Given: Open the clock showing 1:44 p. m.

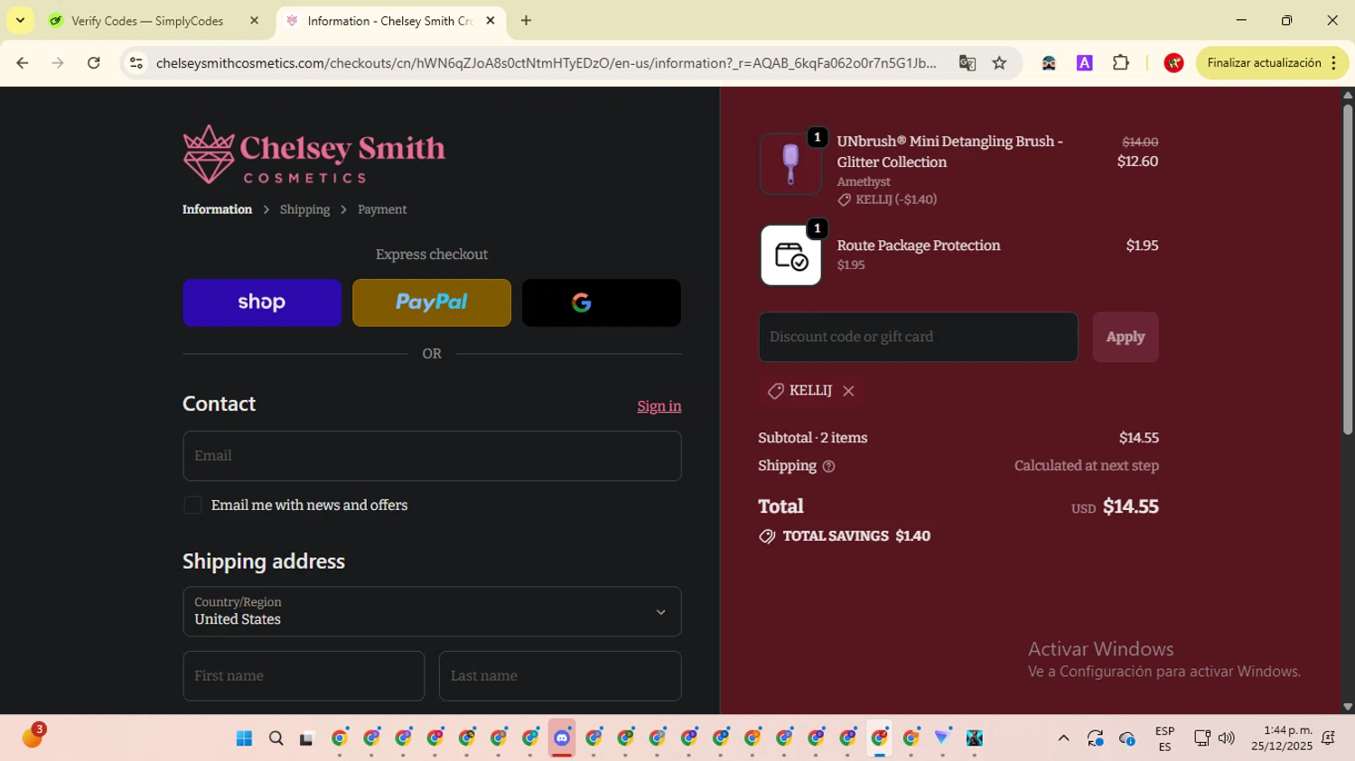Looking at the screenshot, I should click(x=1282, y=738).
